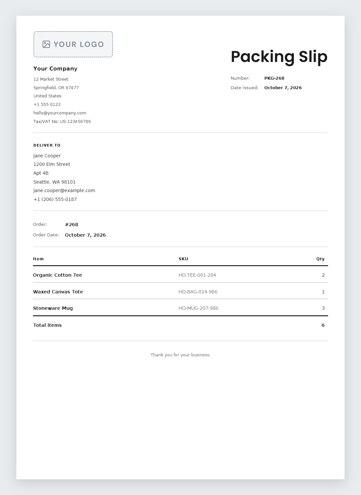Click the SKU column header
This screenshot has width=361, height=495.
[x=183, y=259]
